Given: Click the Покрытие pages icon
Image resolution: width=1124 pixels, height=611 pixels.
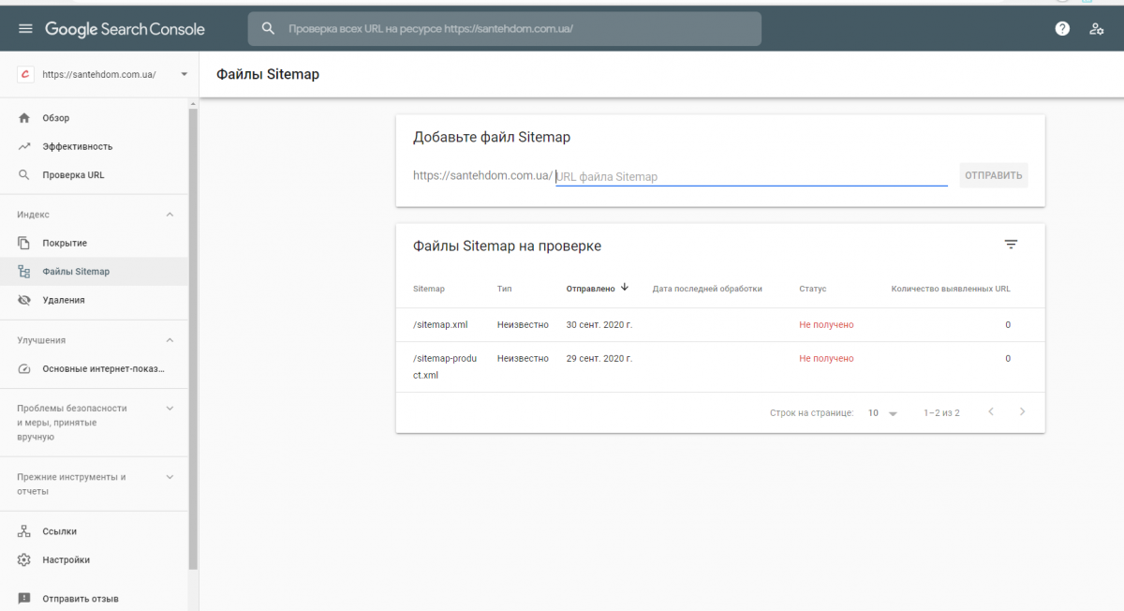Looking at the screenshot, I should (24, 244).
